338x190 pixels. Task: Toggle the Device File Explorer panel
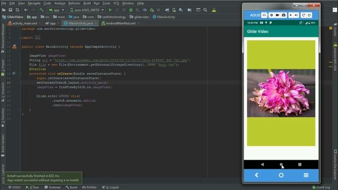(335, 164)
